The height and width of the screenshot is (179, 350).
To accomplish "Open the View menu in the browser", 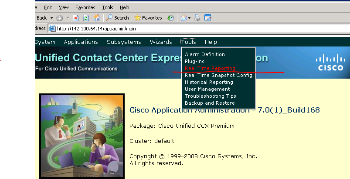I will click(64, 7).
